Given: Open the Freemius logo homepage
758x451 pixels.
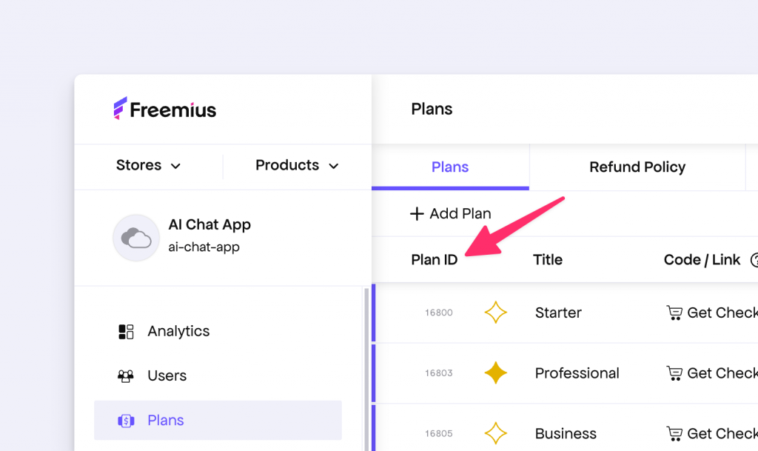Looking at the screenshot, I should [164, 109].
